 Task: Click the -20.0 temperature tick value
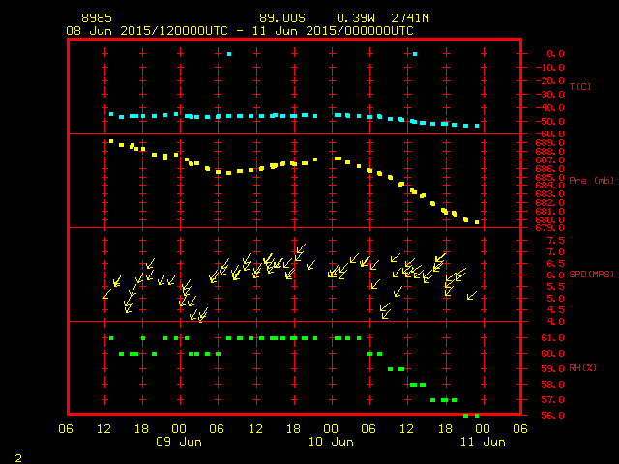pos(550,80)
